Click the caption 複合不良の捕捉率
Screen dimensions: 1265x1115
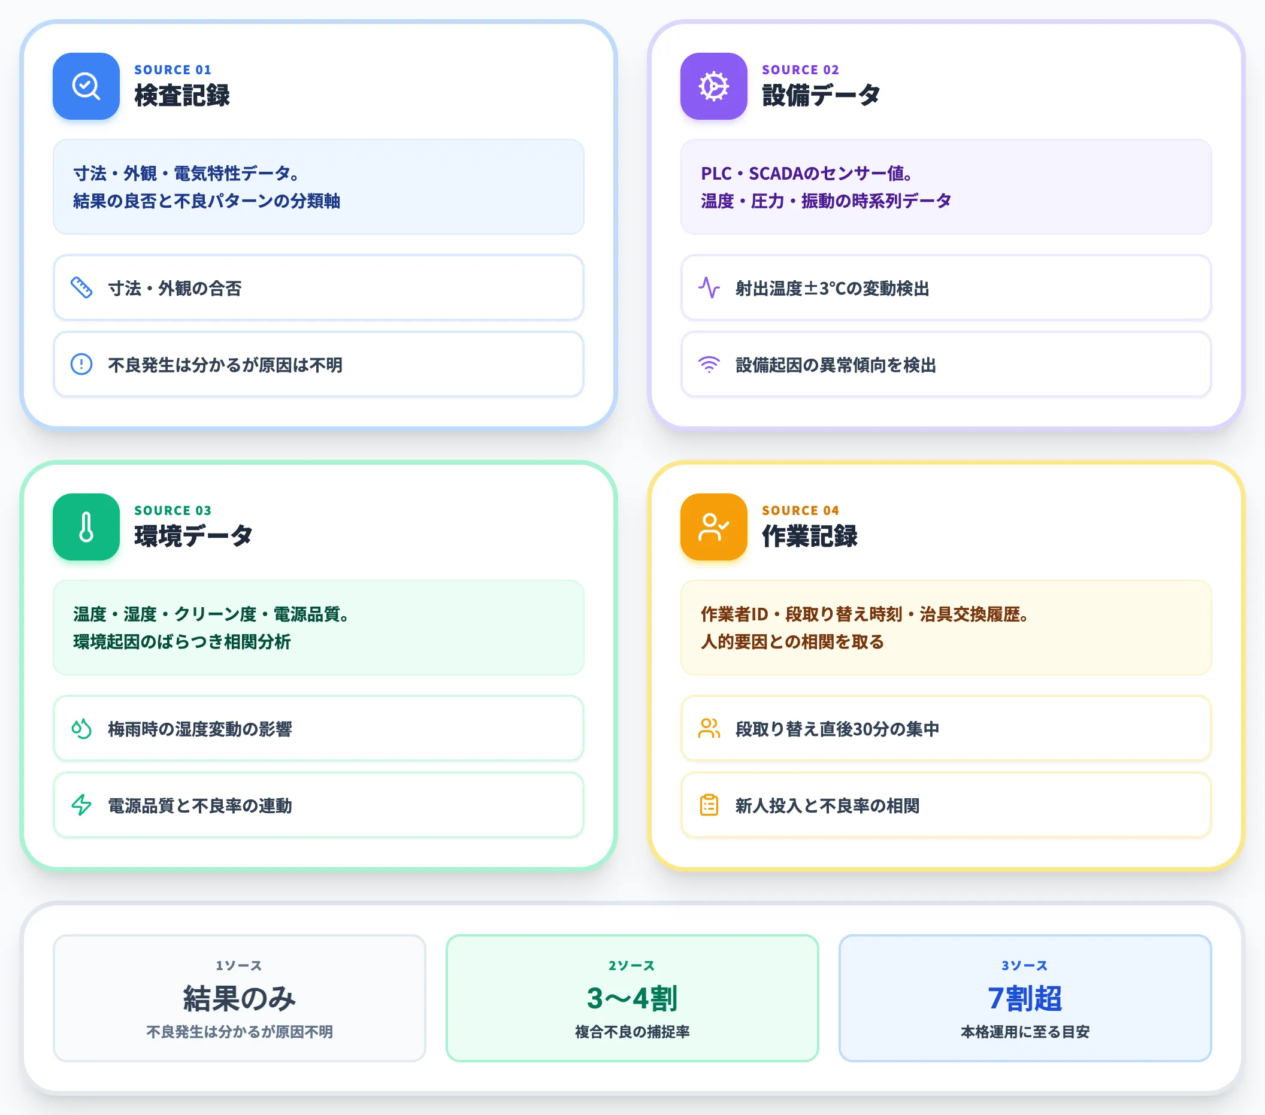632,1032
